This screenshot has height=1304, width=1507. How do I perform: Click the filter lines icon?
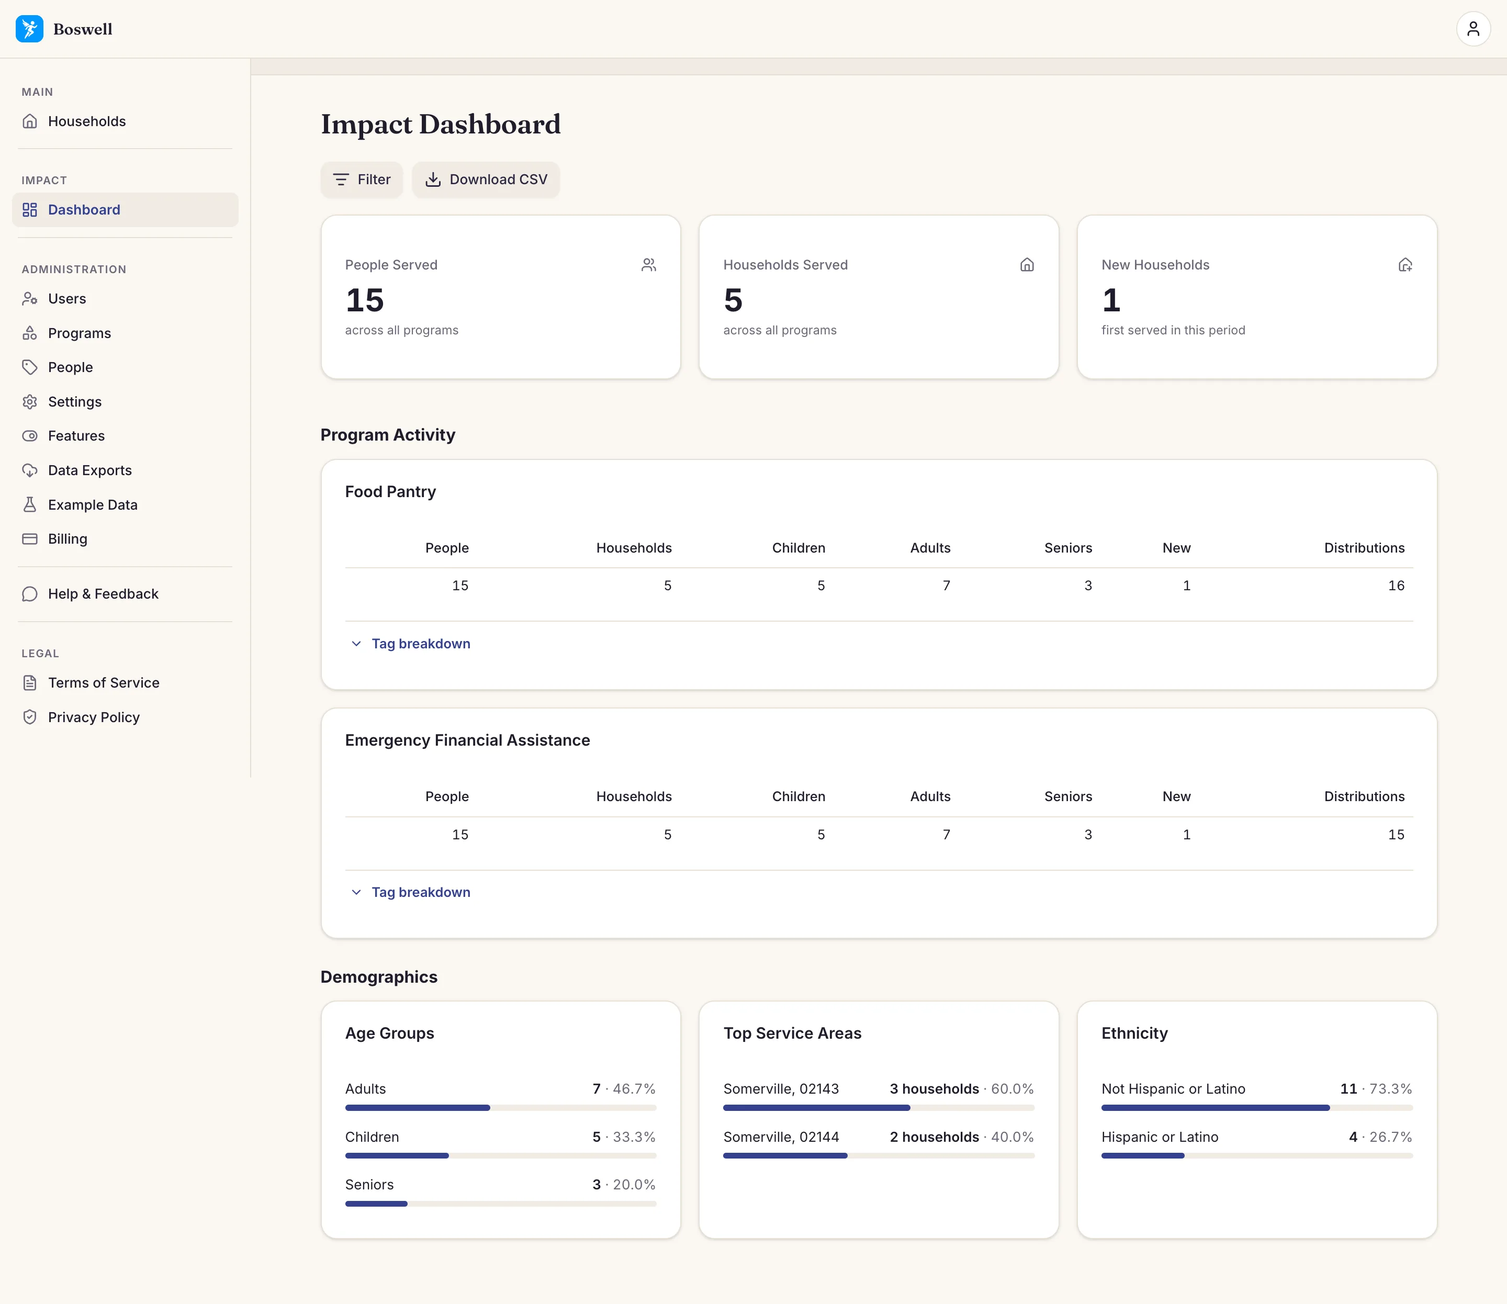tap(341, 179)
